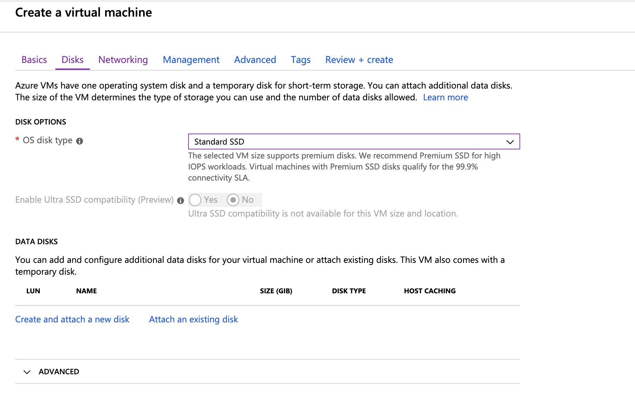Click the Ultra SSD compatibility info icon
Image resolution: width=635 pixels, height=413 pixels.
[x=180, y=201]
